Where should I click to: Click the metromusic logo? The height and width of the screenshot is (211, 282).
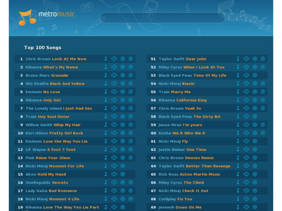tap(47, 18)
